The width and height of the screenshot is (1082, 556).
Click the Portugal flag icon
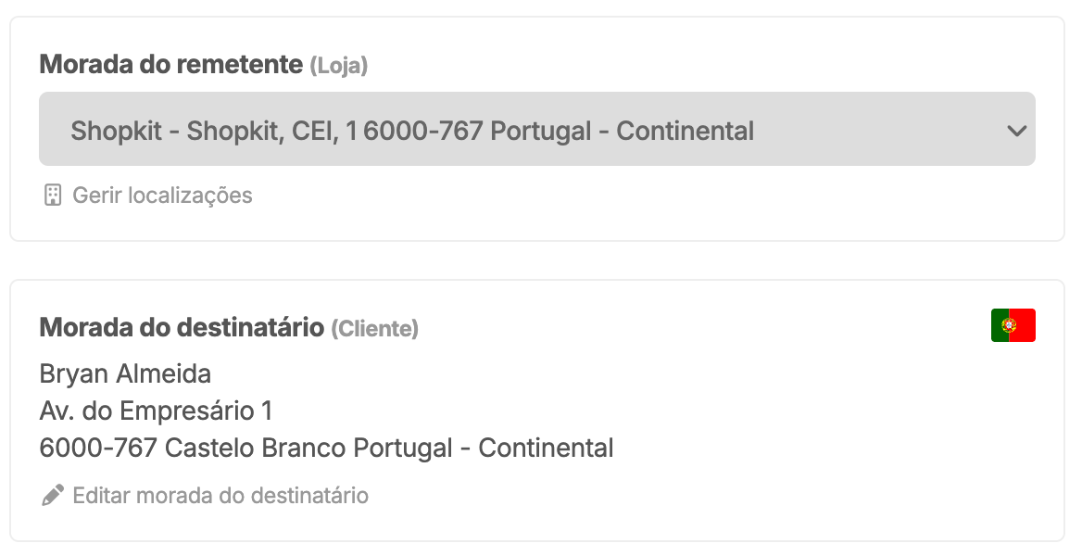tap(1013, 325)
